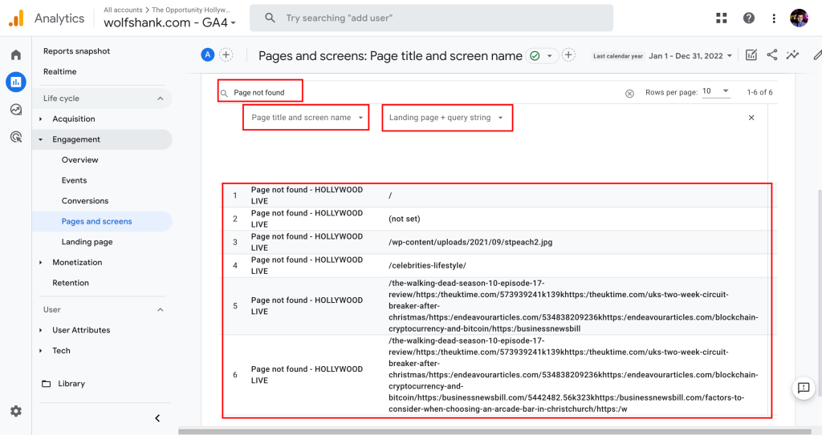Select Pages and screens report
The height and width of the screenshot is (435, 822).
click(96, 221)
